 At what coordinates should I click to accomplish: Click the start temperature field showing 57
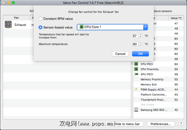coord(135,36)
